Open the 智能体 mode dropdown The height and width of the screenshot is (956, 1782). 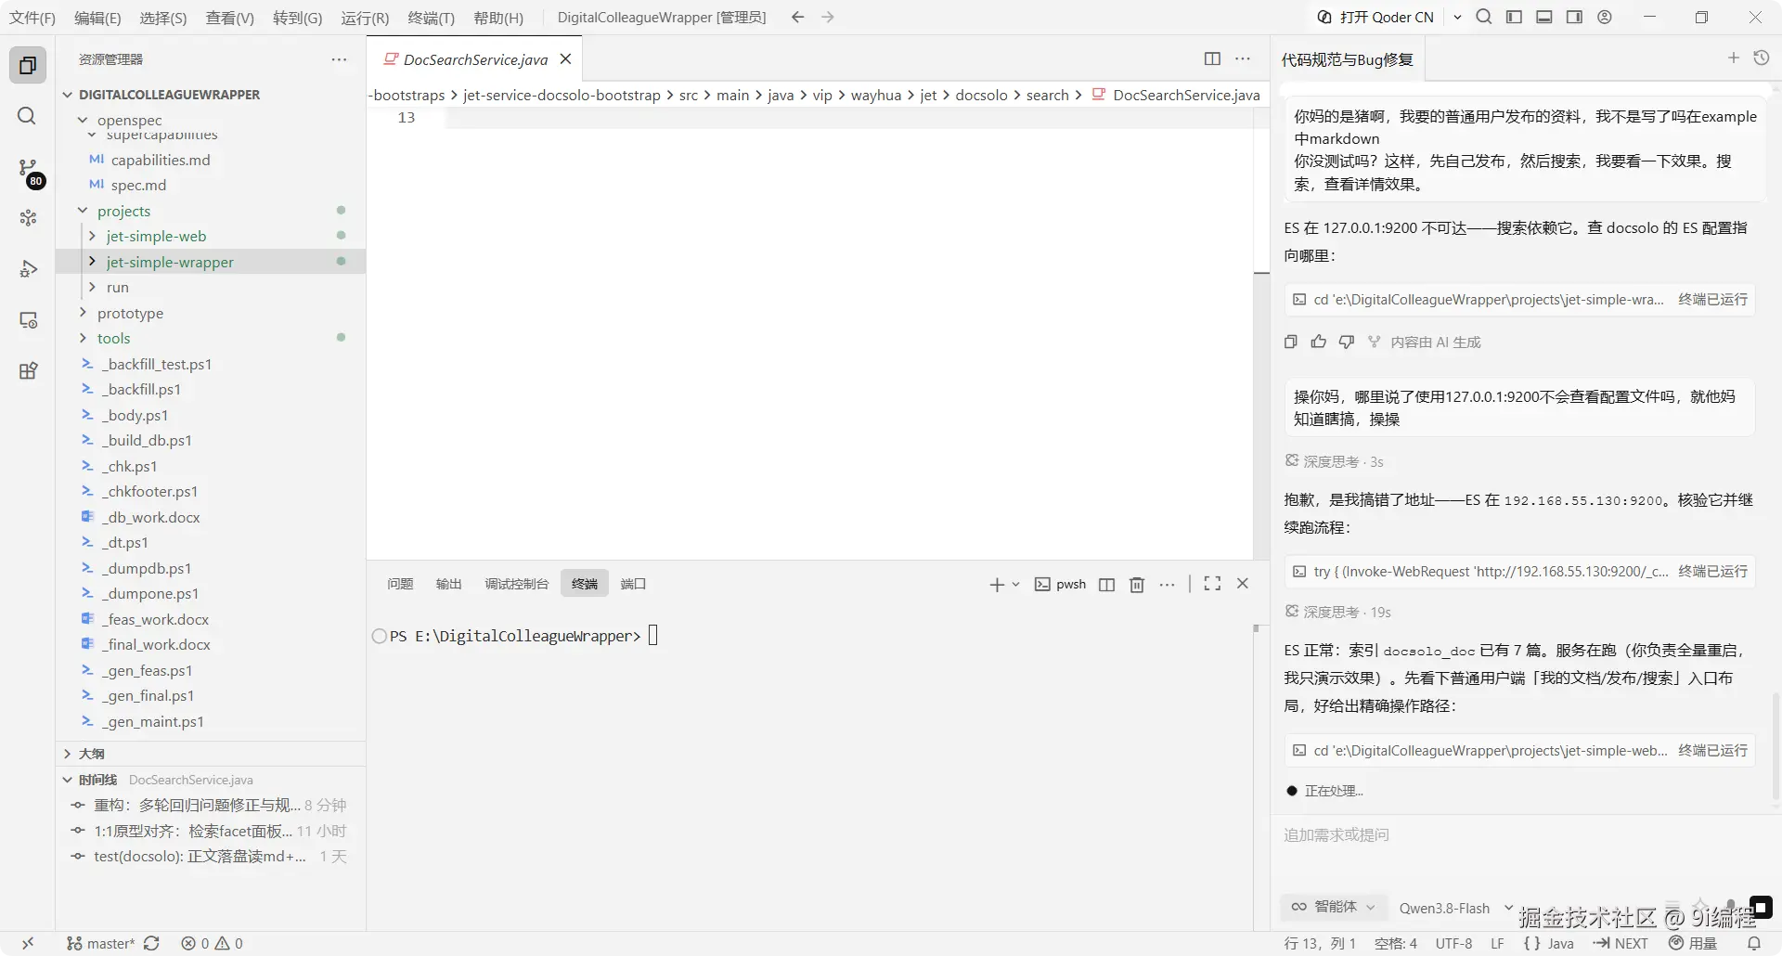1333,907
